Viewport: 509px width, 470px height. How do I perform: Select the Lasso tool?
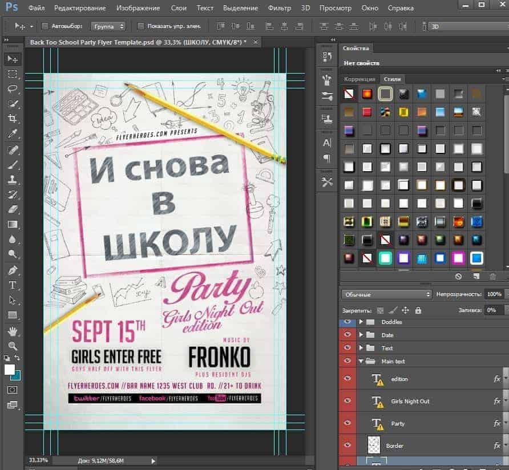(x=13, y=88)
